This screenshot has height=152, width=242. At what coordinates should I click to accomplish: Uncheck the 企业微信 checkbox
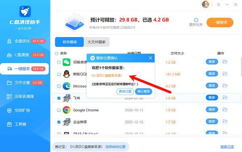pyautogui.click(x=59, y=122)
